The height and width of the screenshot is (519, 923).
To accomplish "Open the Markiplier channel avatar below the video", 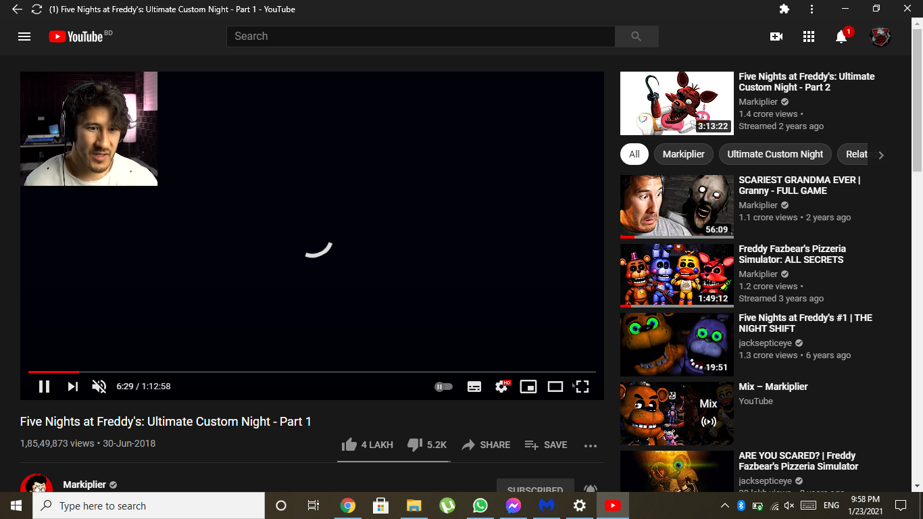I will tap(36, 483).
